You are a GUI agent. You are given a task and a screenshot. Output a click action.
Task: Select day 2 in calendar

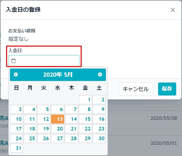99,100
